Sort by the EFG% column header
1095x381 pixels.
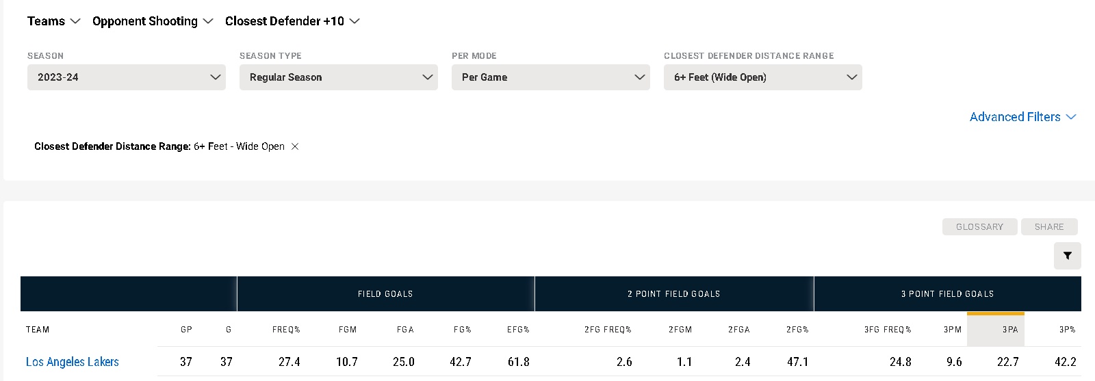click(x=518, y=330)
